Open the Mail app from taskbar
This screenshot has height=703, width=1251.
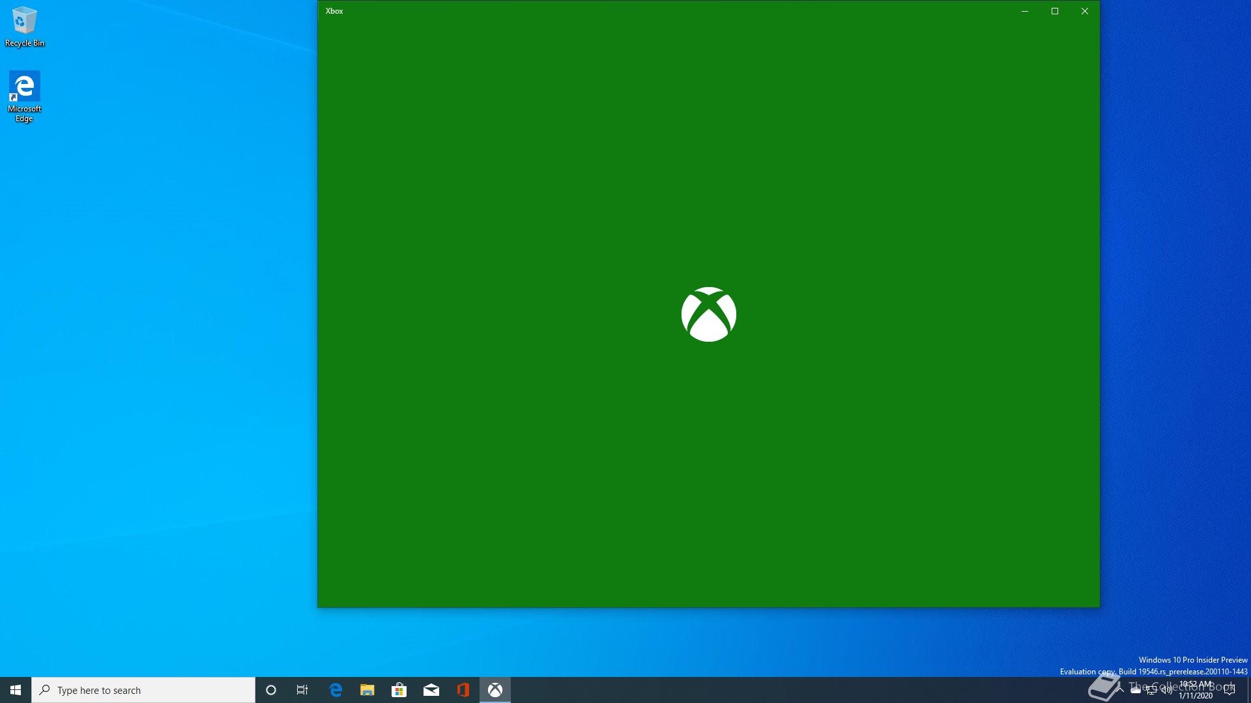[x=431, y=690]
